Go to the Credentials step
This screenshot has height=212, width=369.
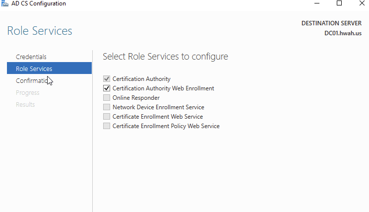tap(31, 57)
